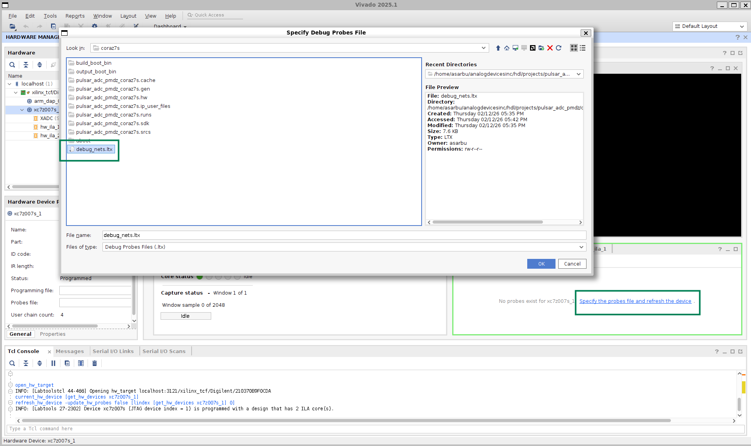The width and height of the screenshot is (751, 446).
Task: Delete selected file with red X
Action: pos(550,48)
